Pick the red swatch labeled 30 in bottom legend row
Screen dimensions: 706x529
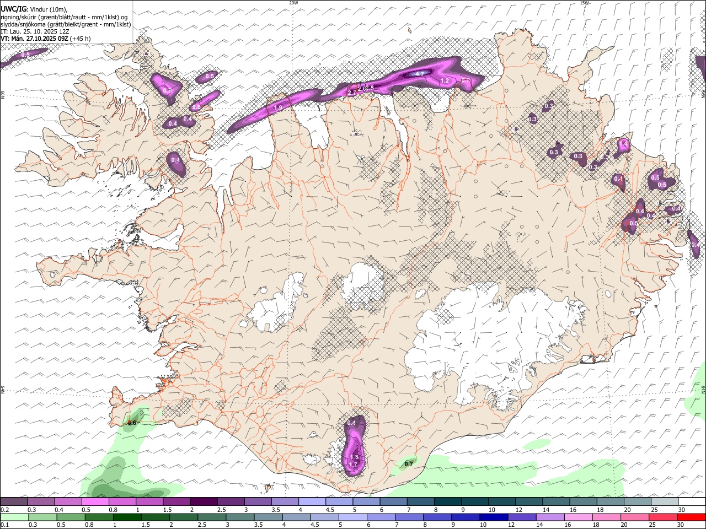[x=692, y=517]
